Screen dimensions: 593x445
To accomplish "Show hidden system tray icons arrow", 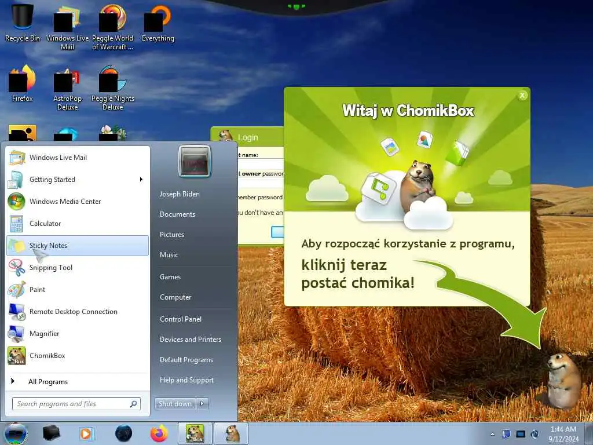I will click(x=492, y=434).
